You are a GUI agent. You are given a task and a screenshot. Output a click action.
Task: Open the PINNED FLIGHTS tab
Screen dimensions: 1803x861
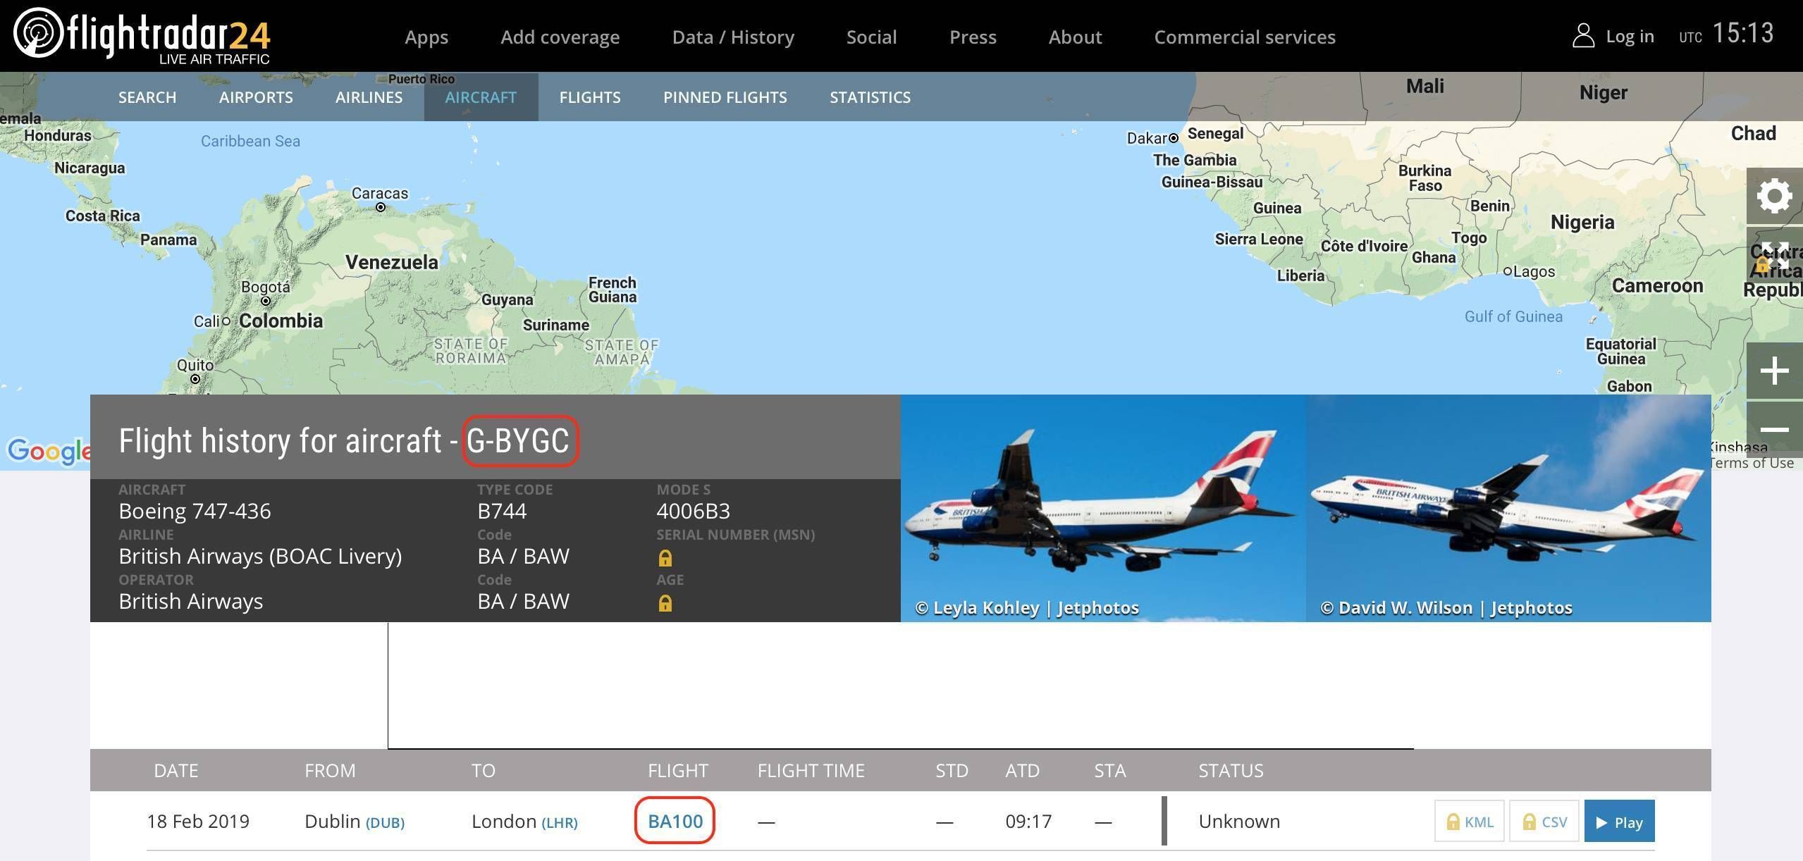click(x=725, y=97)
